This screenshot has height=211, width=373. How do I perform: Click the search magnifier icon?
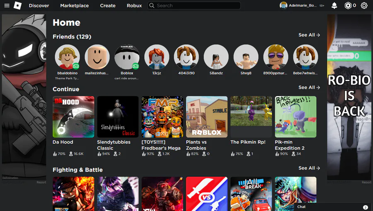point(152,5)
